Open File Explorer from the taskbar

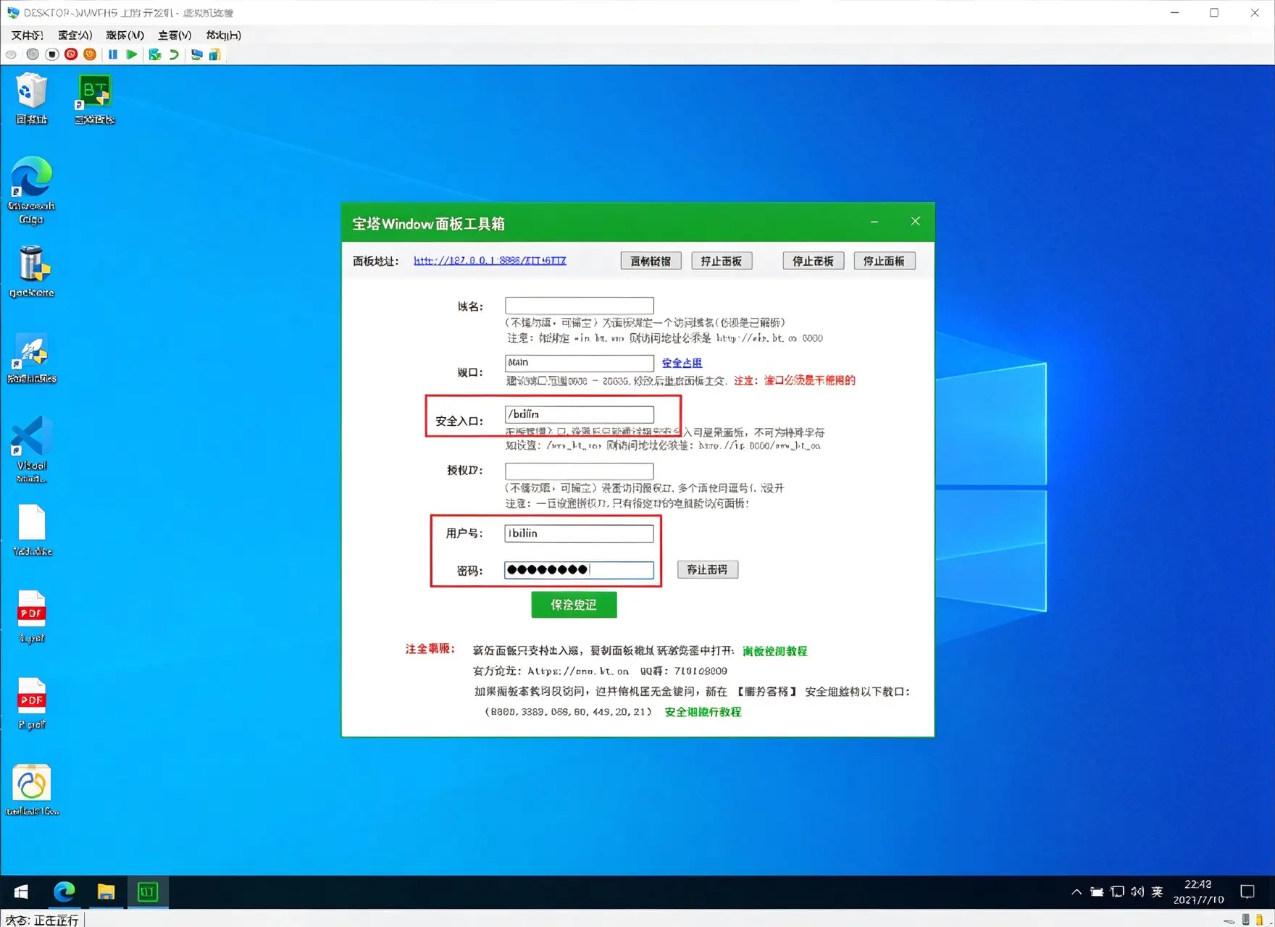(106, 892)
